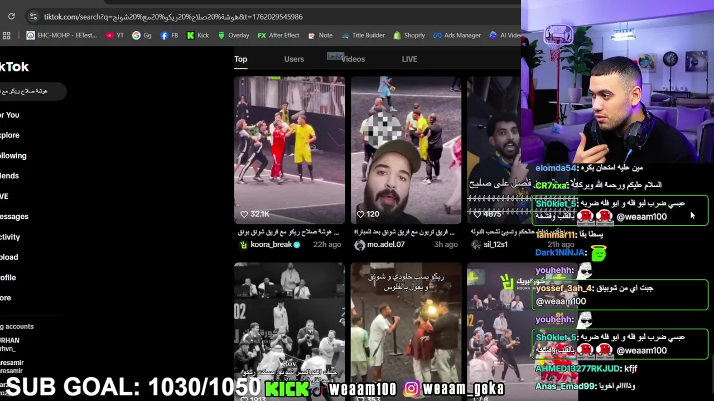The width and height of the screenshot is (714, 401).
Task: Open sil_12s1 profile link
Action: coord(495,245)
